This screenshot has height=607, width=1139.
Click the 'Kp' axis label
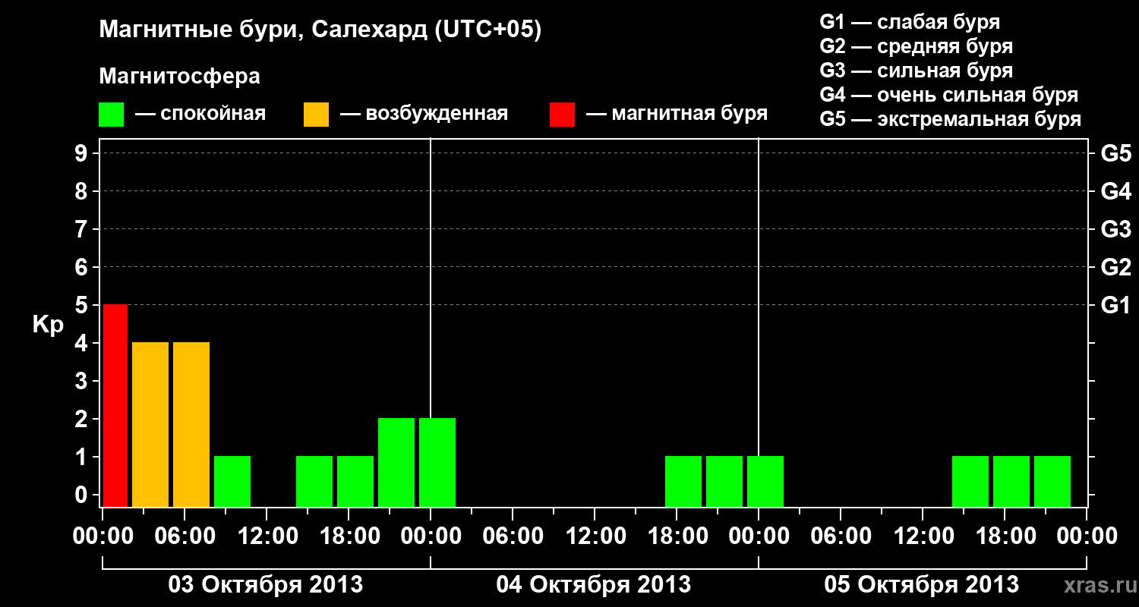point(49,325)
